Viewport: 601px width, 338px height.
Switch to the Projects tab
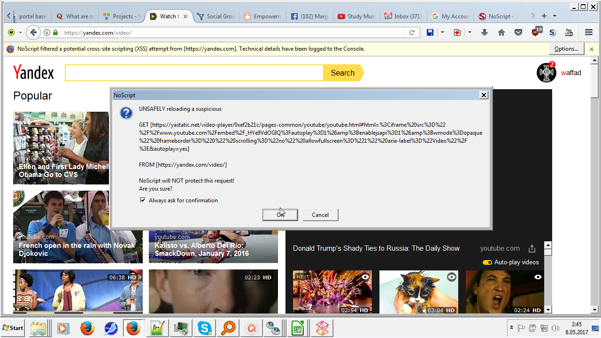(121, 16)
